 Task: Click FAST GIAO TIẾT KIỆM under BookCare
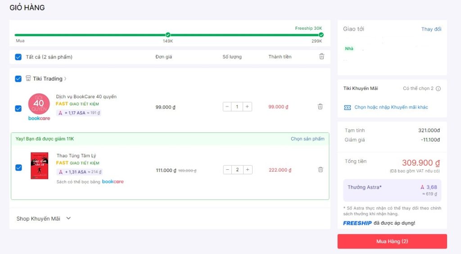[77, 104]
